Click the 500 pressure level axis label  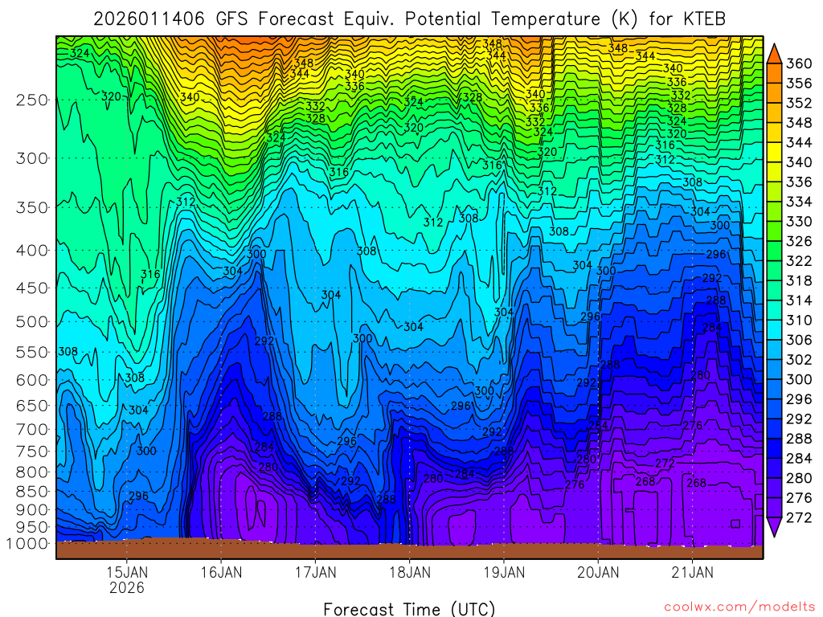coord(31,321)
